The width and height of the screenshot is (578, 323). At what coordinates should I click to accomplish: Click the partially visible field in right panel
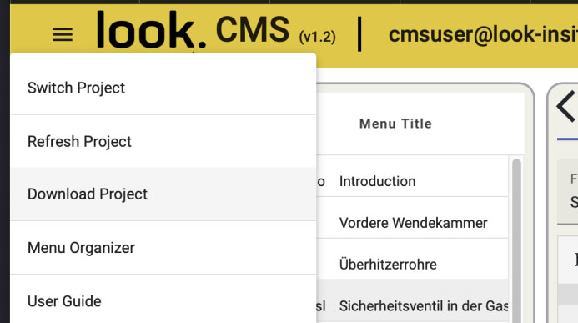click(x=568, y=192)
